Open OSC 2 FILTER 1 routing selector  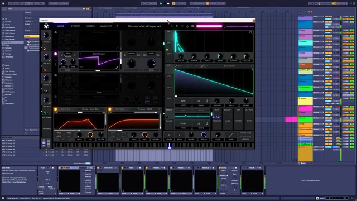click(x=68, y=70)
